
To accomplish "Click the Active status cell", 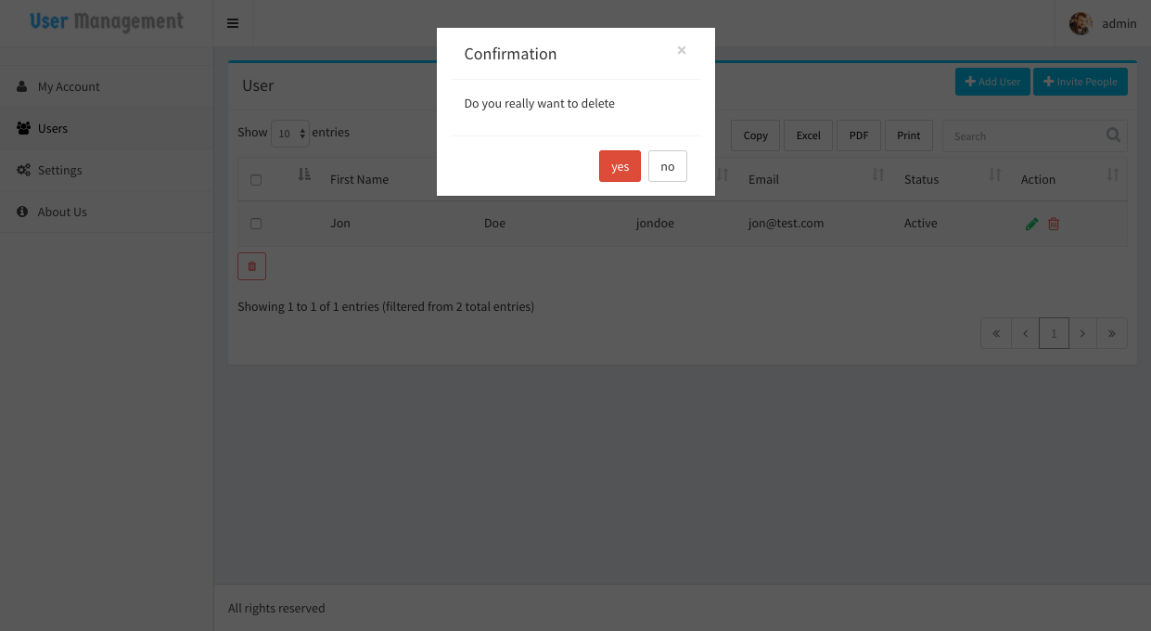I will tap(920, 223).
